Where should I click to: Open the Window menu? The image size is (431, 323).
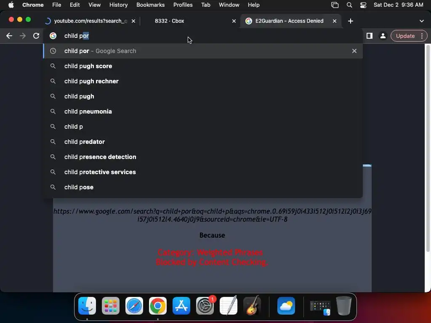coord(229,5)
